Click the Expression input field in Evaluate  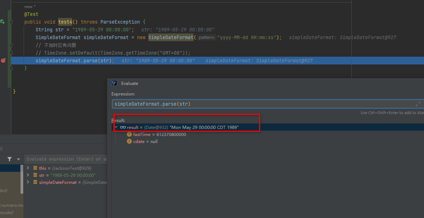[x=261, y=104]
